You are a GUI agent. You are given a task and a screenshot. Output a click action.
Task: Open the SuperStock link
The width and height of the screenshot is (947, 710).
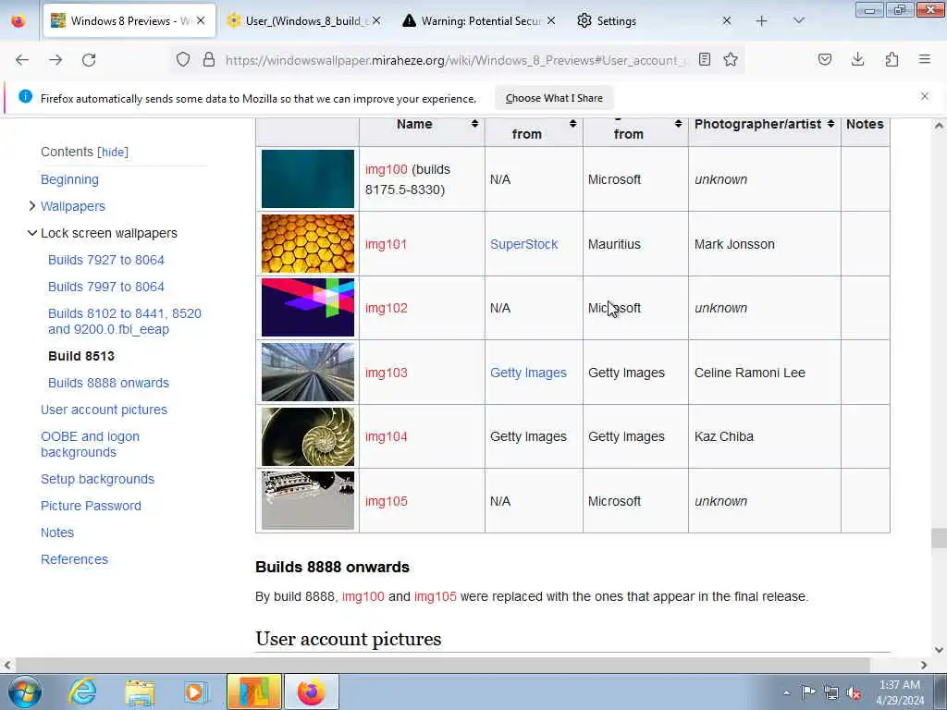click(523, 244)
